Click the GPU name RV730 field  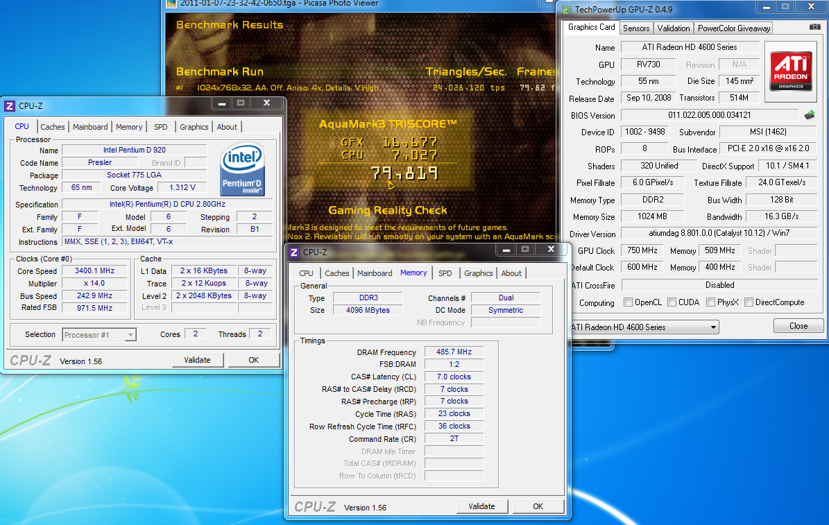[x=648, y=64]
